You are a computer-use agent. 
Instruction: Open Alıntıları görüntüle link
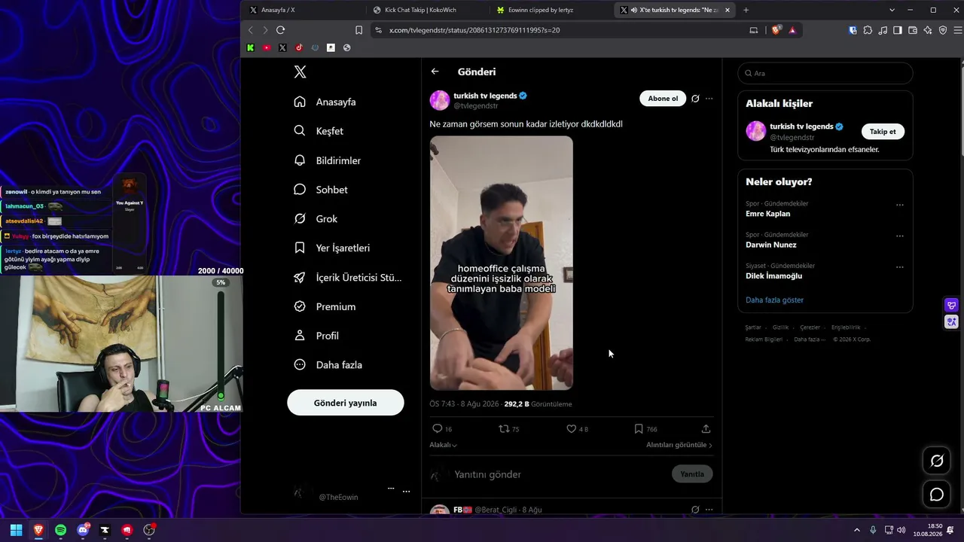point(679,445)
